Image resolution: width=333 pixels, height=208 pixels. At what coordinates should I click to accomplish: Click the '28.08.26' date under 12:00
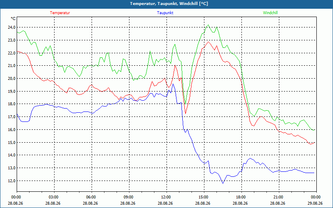(x=165, y=203)
